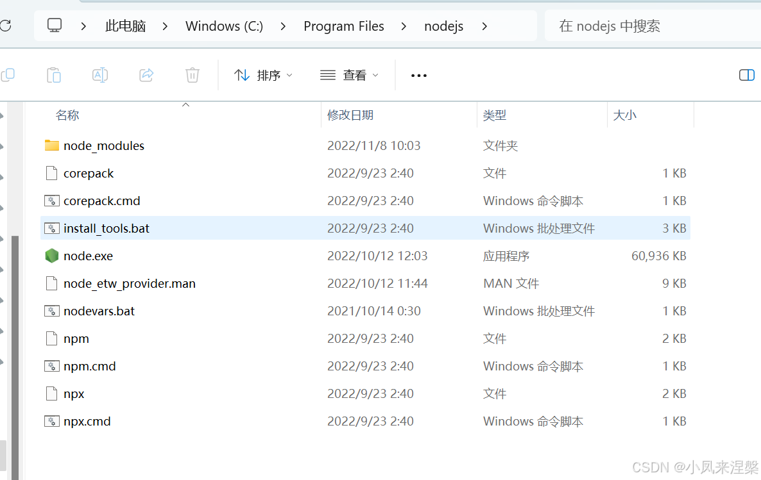Sort by 修改日期 column header
This screenshot has width=761, height=480.
click(x=350, y=115)
